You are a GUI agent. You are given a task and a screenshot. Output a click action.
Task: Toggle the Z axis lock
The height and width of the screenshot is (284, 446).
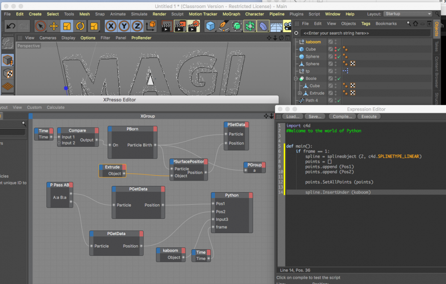pos(137,26)
